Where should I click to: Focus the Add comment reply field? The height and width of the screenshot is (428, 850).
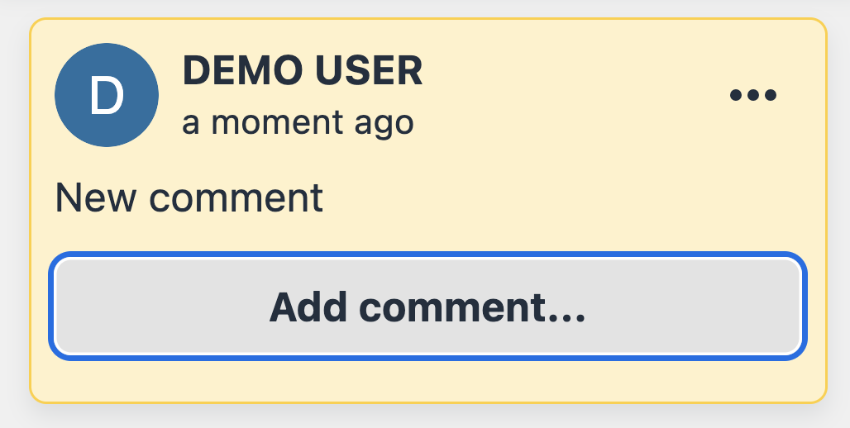pos(427,307)
